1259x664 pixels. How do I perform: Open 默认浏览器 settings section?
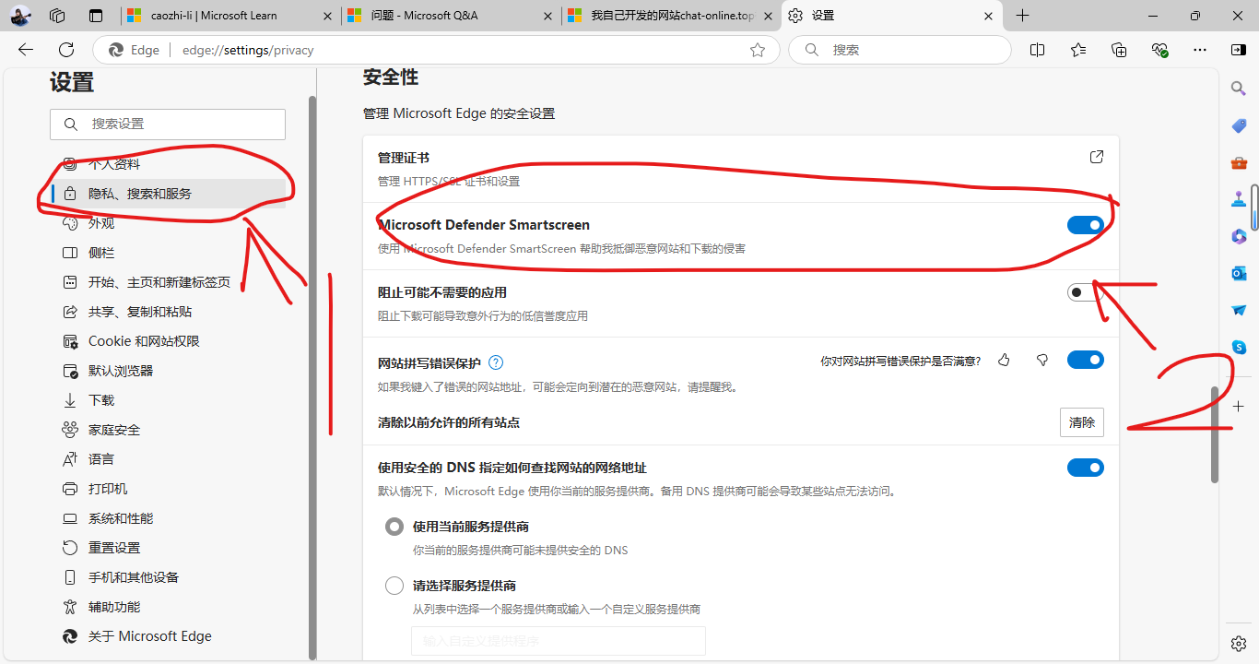[168, 371]
